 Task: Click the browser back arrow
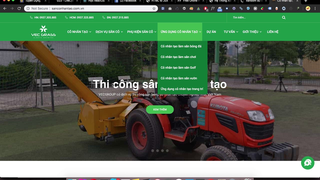coord(5,8)
